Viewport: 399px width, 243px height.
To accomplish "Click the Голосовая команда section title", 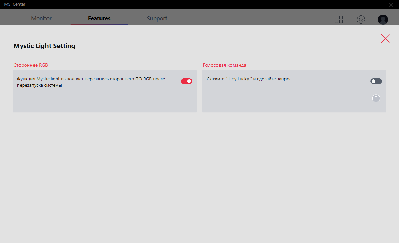I will [x=224, y=65].
